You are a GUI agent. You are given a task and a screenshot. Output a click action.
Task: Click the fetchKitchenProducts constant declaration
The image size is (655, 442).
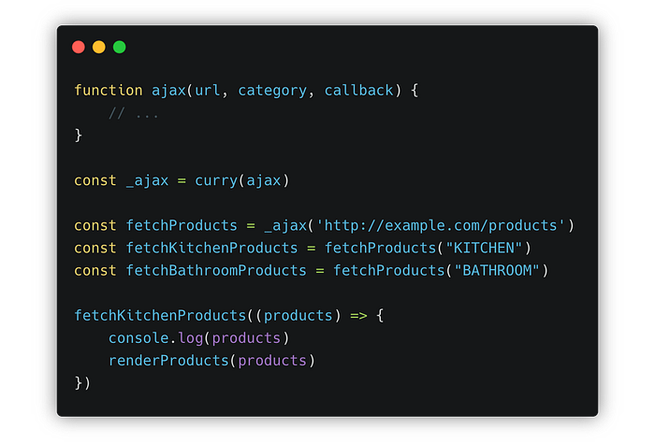click(211, 249)
